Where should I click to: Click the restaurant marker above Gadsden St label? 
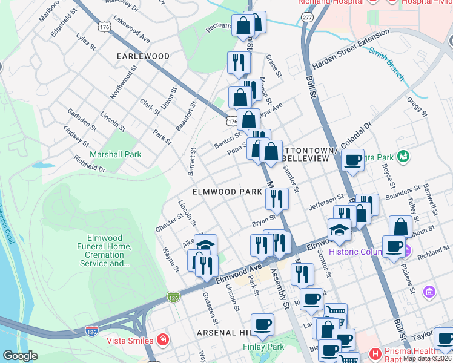pos(207,266)
